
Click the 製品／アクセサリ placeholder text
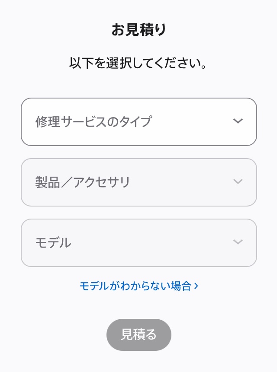(83, 182)
